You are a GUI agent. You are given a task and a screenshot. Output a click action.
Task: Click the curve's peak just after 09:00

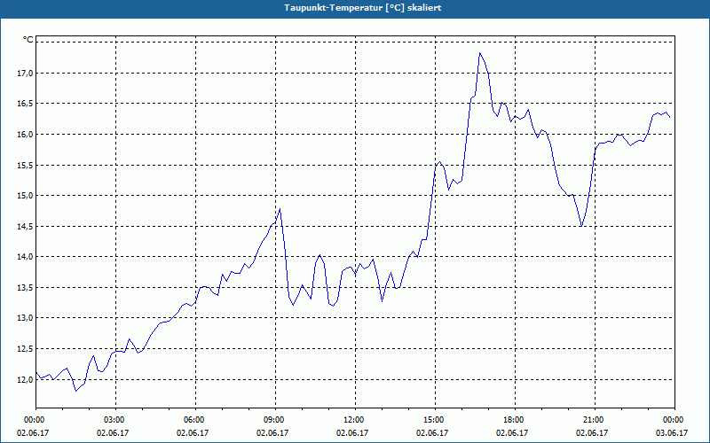[x=280, y=209]
